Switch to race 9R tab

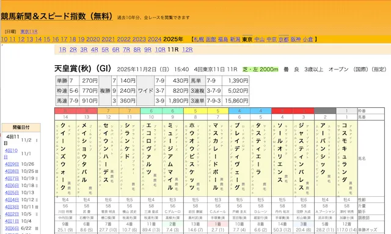[148, 50]
